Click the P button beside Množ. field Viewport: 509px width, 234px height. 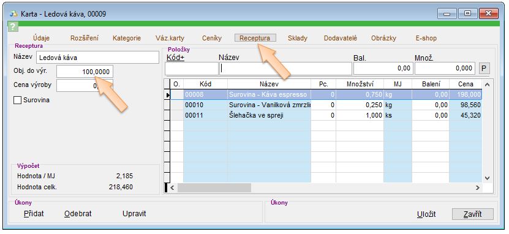484,69
